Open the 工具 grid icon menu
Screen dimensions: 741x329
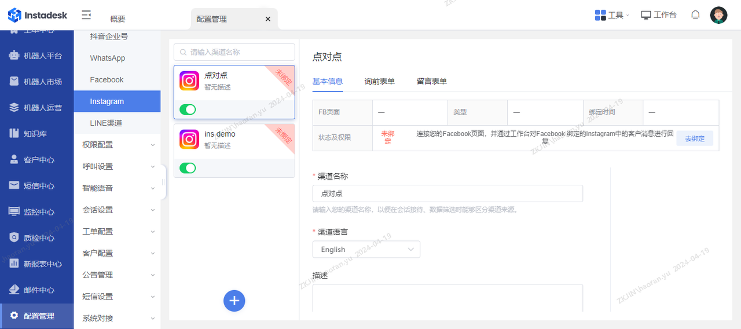coord(600,15)
